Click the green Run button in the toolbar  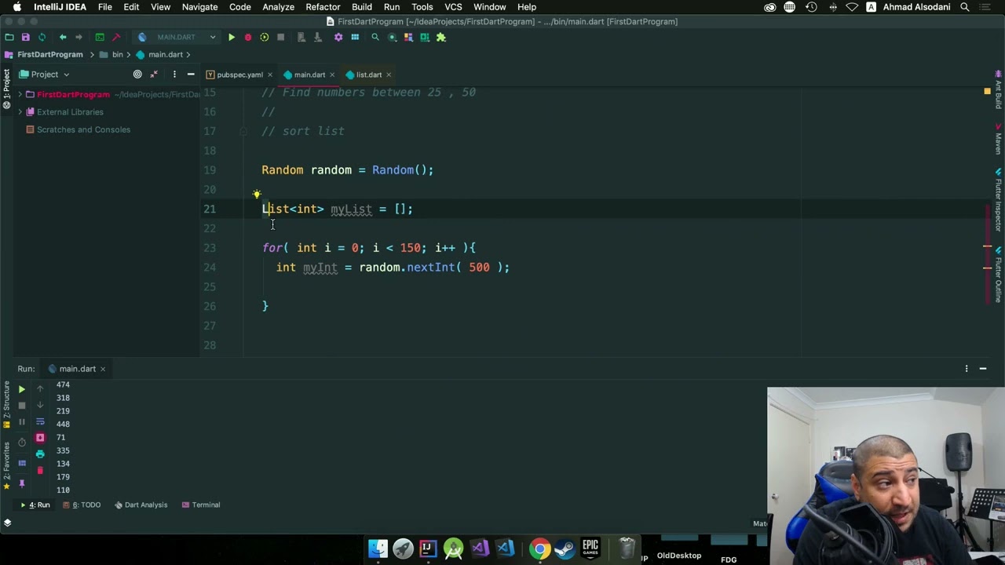tap(232, 37)
